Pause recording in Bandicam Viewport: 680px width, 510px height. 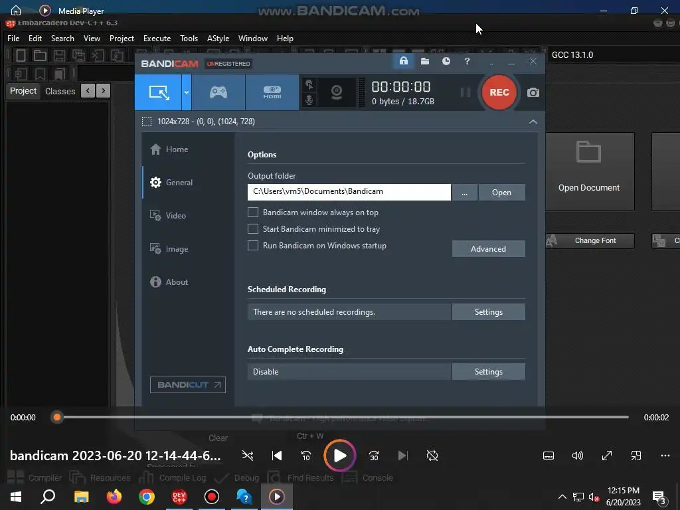point(466,92)
